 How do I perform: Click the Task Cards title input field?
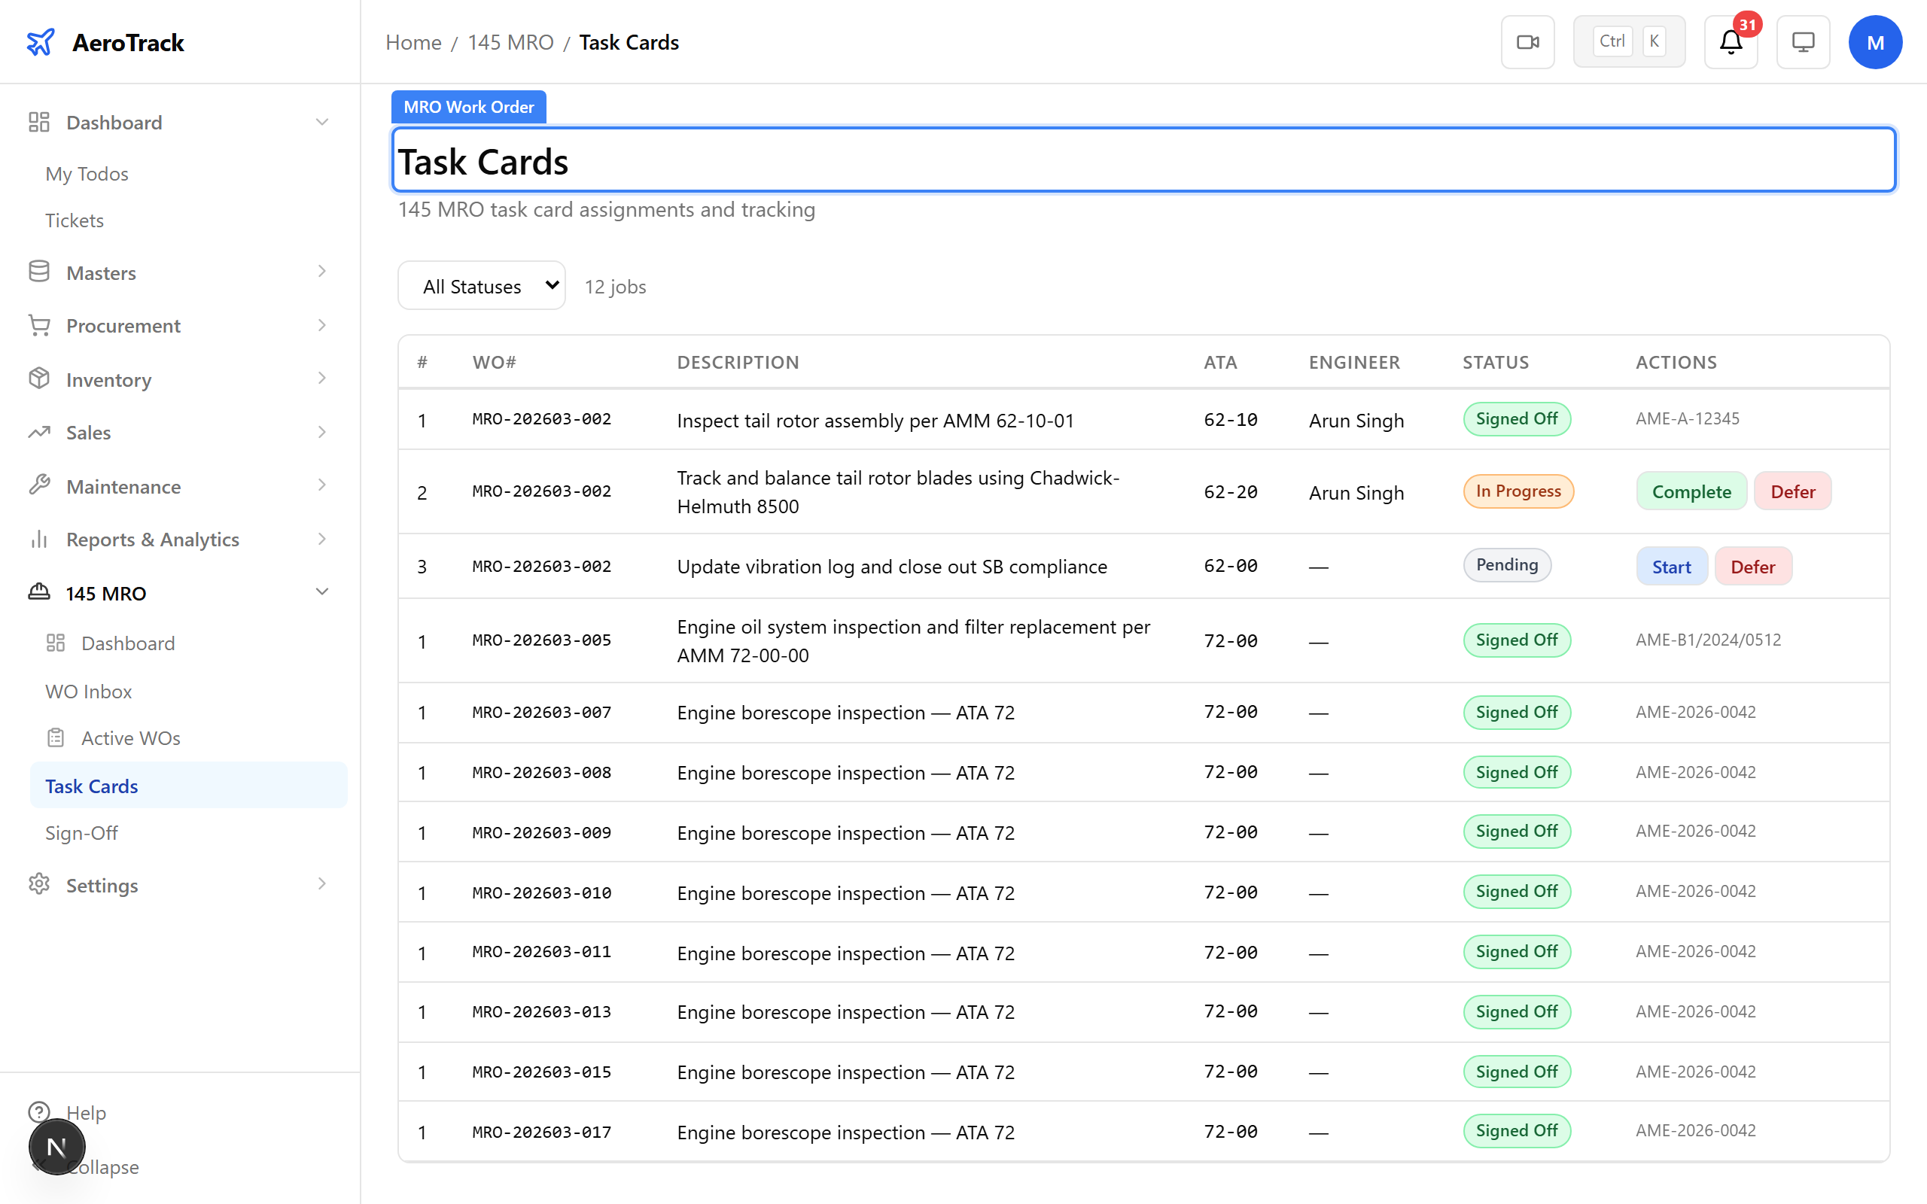955,160
